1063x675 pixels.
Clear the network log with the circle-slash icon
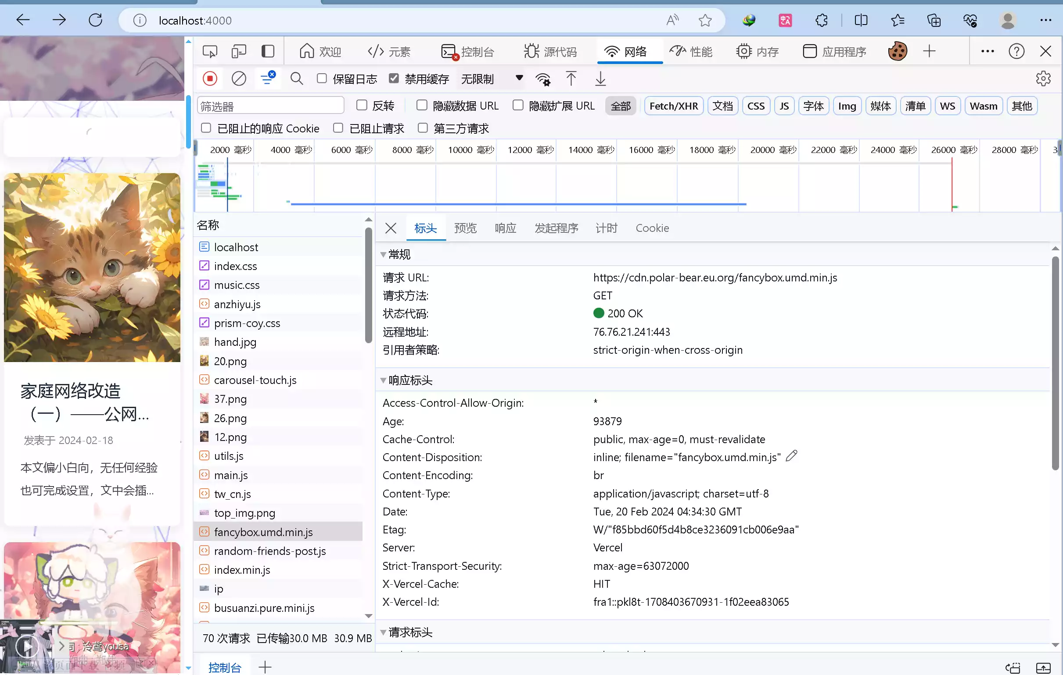pyautogui.click(x=238, y=79)
